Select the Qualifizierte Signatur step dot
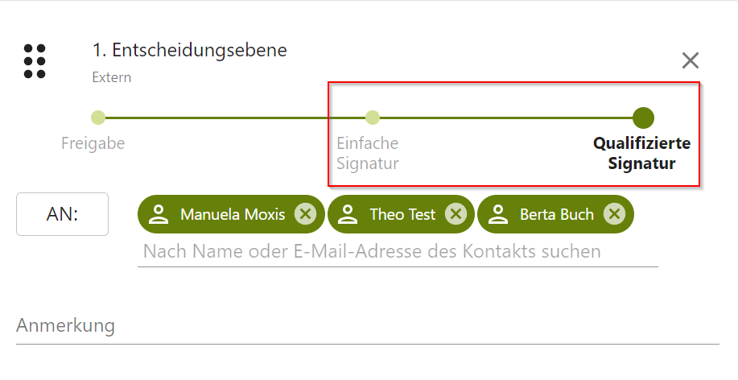The height and width of the screenshot is (380, 738). (x=643, y=118)
